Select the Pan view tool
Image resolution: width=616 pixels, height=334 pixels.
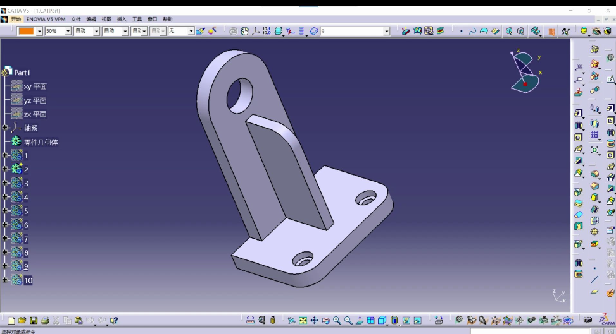[314, 321]
